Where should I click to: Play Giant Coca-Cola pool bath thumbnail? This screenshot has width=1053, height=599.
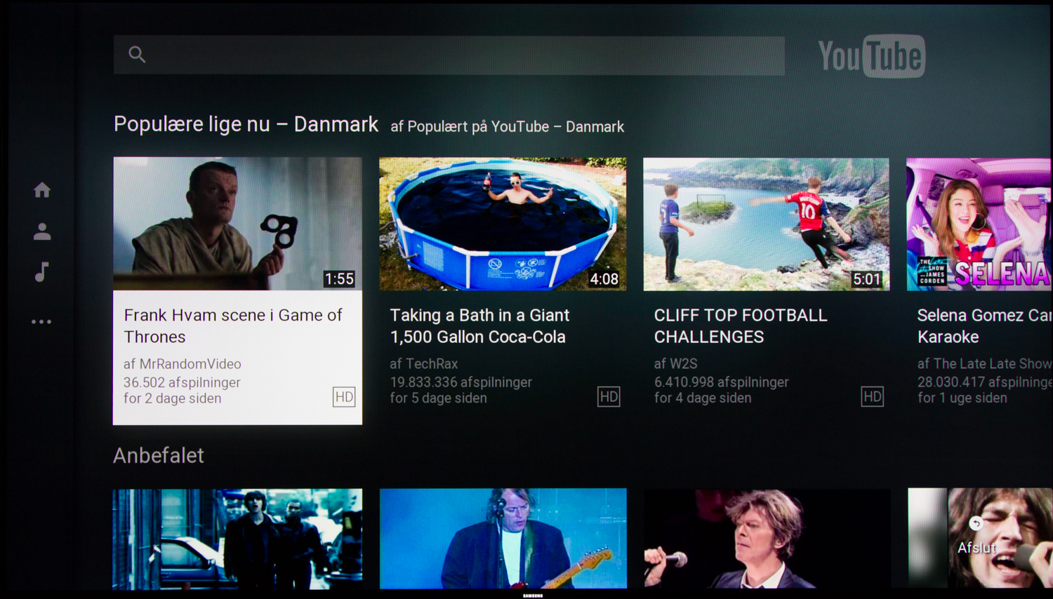tap(503, 224)
